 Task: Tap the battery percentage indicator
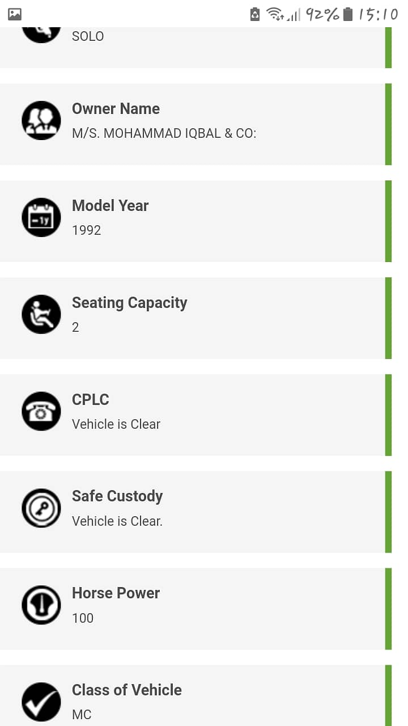(x=322, y=14)
